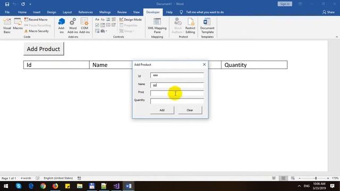Switch to Print Layout view
Image resolution: width=340 pixels, height=191 pixels.
(x=283, y=178)
